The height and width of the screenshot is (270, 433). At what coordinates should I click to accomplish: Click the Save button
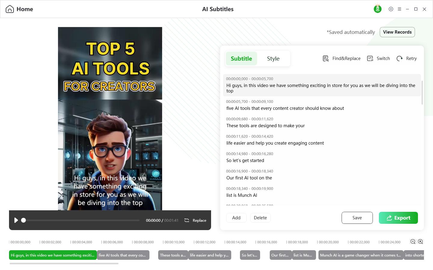[x=357, y=218]
